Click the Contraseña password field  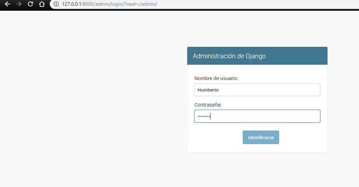(x=257, y=116)
